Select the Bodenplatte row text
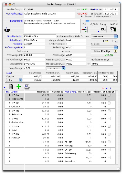This screenshot has width=125, height=174. [x=17, y=99]
